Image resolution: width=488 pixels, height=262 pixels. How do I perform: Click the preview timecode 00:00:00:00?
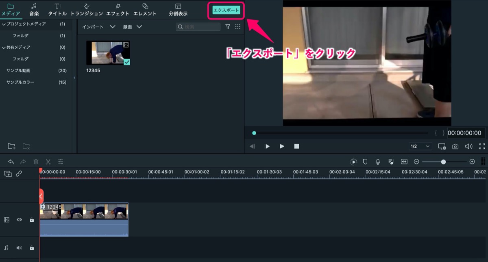click(464, 133)
